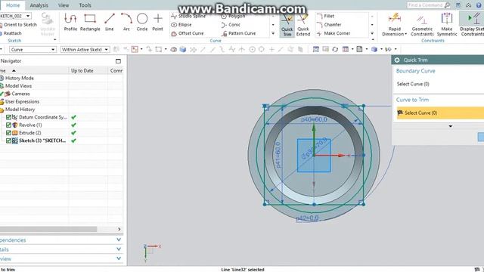Switch to the Analysis tab
The width and height of the screenshot is (484, 272).
(39, 5)
